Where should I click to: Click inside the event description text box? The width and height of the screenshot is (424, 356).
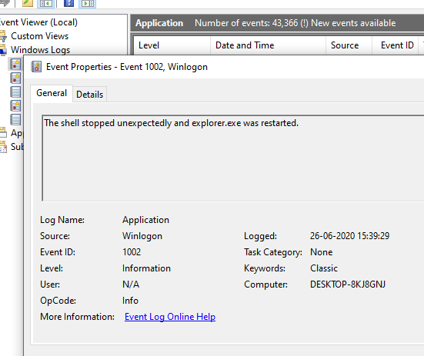point(233,158)
